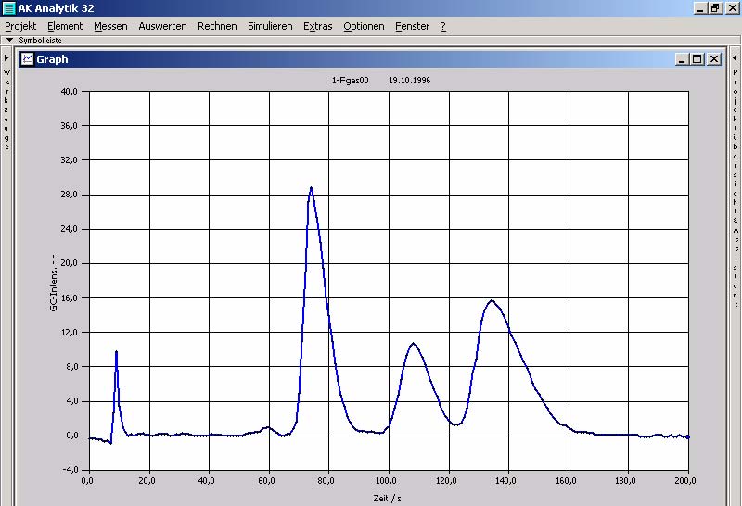Click the graph title 1-Fgas00

click(x=351, y=81)
